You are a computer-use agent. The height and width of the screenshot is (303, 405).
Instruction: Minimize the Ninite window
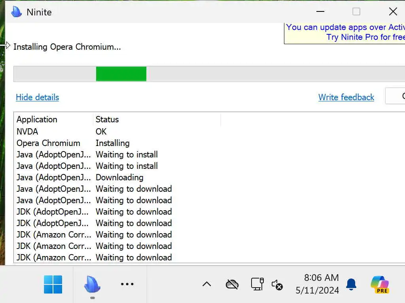pyautogui.click(x=320, y=11)
